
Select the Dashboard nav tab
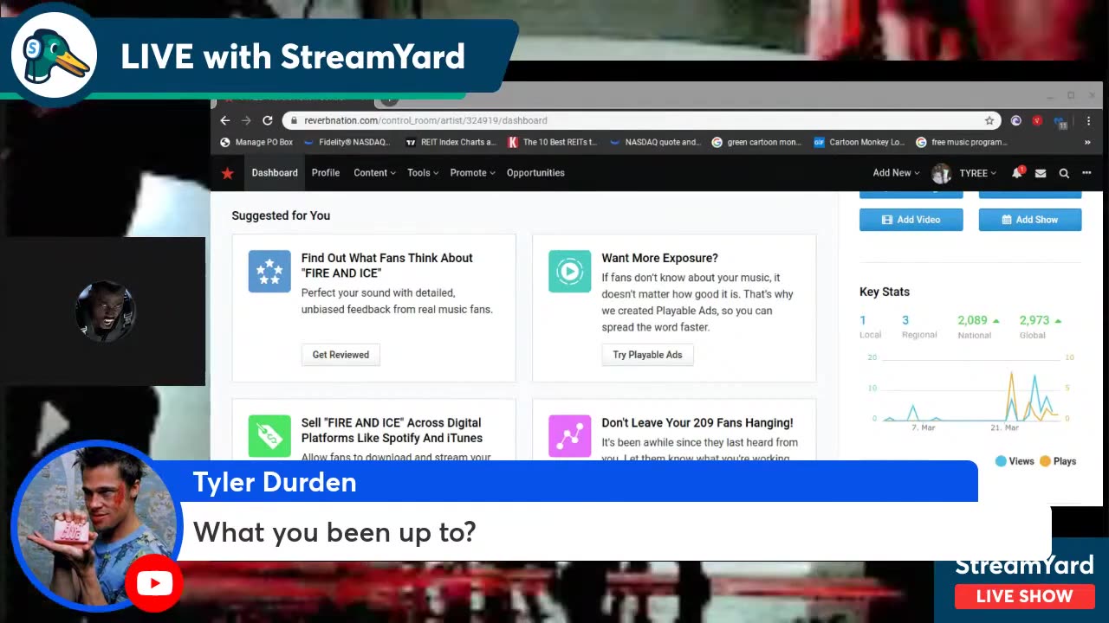[x=275, y=173]
